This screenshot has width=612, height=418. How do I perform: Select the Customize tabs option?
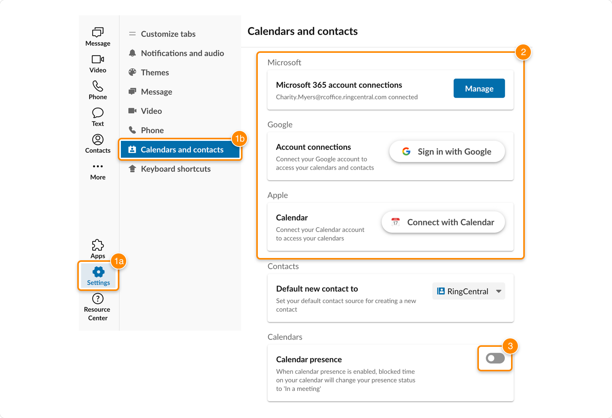point(168,34)
